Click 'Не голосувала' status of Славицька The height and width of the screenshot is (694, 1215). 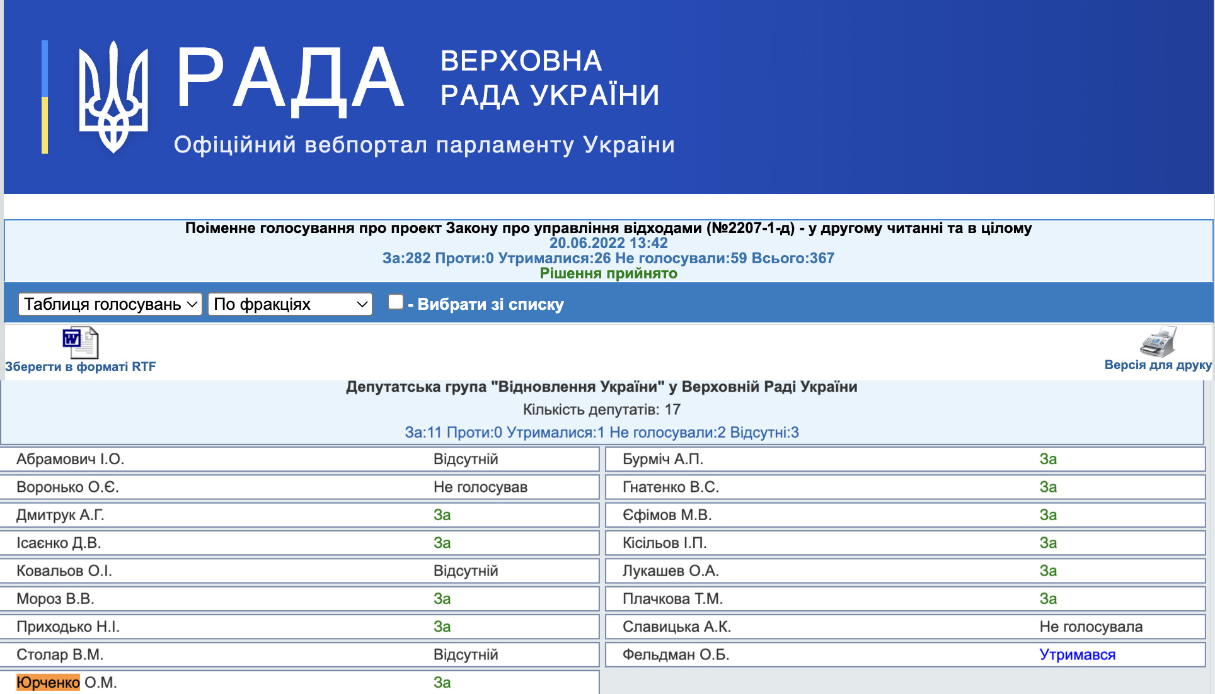pos(1091,627)
